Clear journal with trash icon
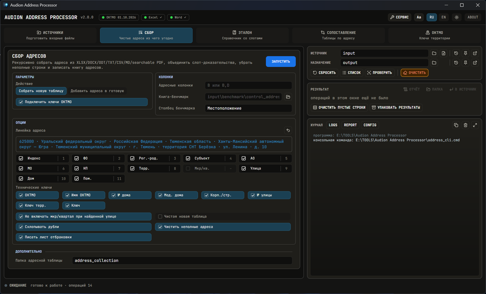This screenshot has width=486, height=294. click(465, 125)
